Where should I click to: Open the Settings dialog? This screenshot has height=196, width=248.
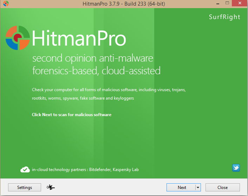[x=25, y=188]
